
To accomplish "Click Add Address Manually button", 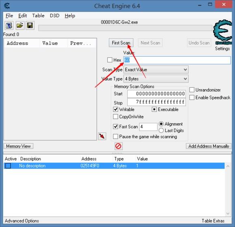I will 209,146.
